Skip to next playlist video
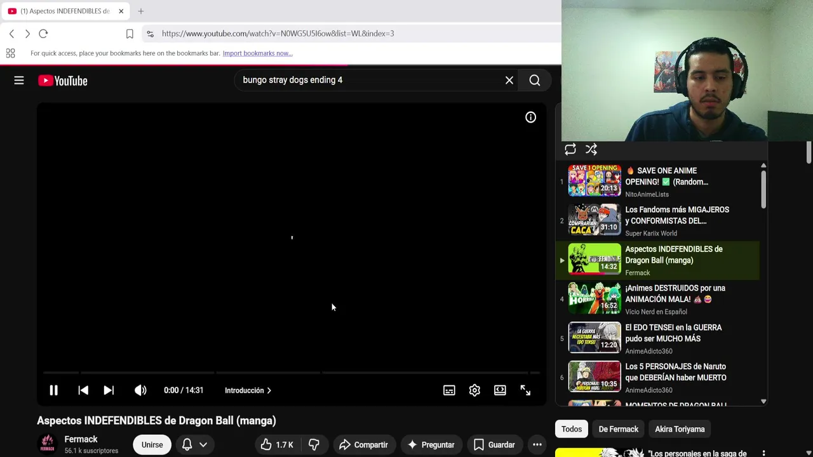 tap(109, 390)
